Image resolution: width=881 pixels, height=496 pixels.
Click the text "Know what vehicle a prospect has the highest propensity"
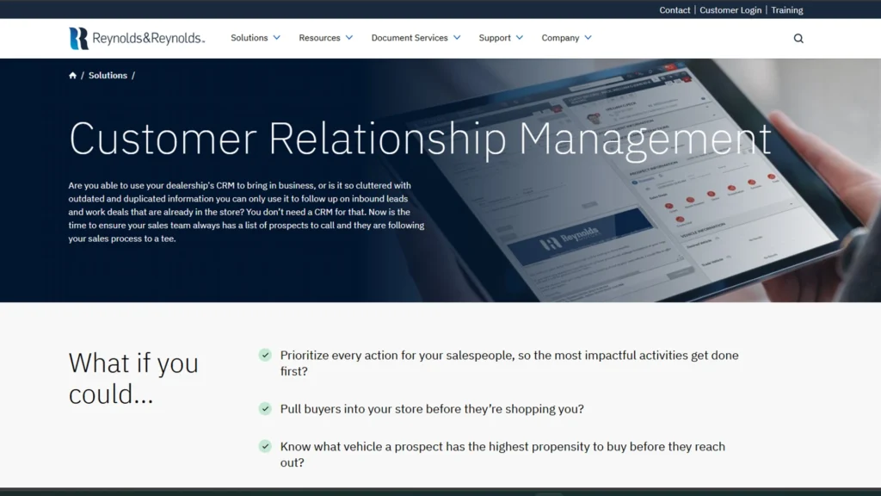[x=434, y=447]
